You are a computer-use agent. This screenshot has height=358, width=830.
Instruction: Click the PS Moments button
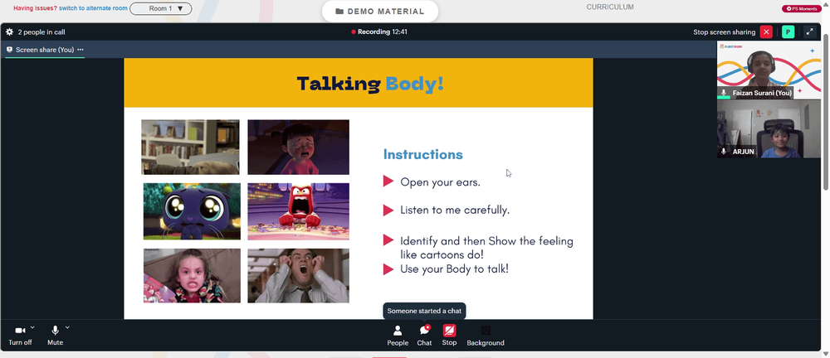(802, 8)
